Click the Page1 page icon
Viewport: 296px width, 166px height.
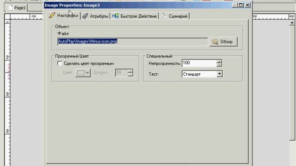pos(11,8)
